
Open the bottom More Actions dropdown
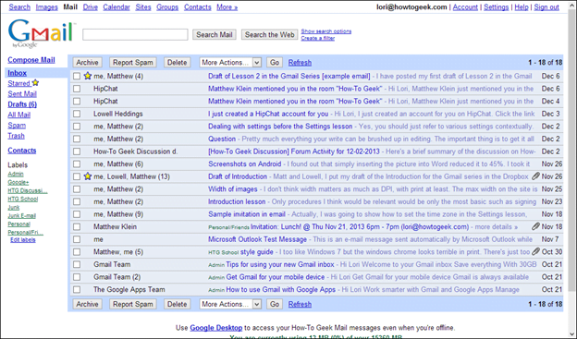(230, 304)
